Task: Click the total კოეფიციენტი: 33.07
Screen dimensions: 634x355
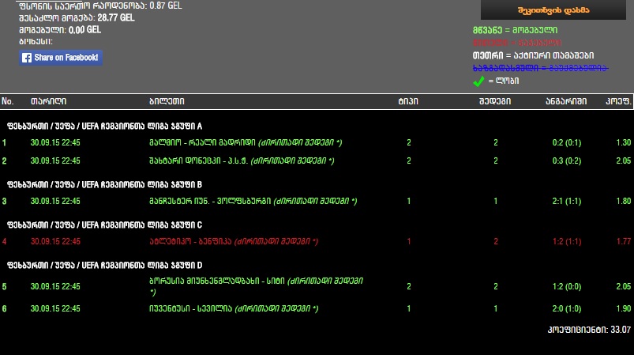Action: (x=589, y=330)
